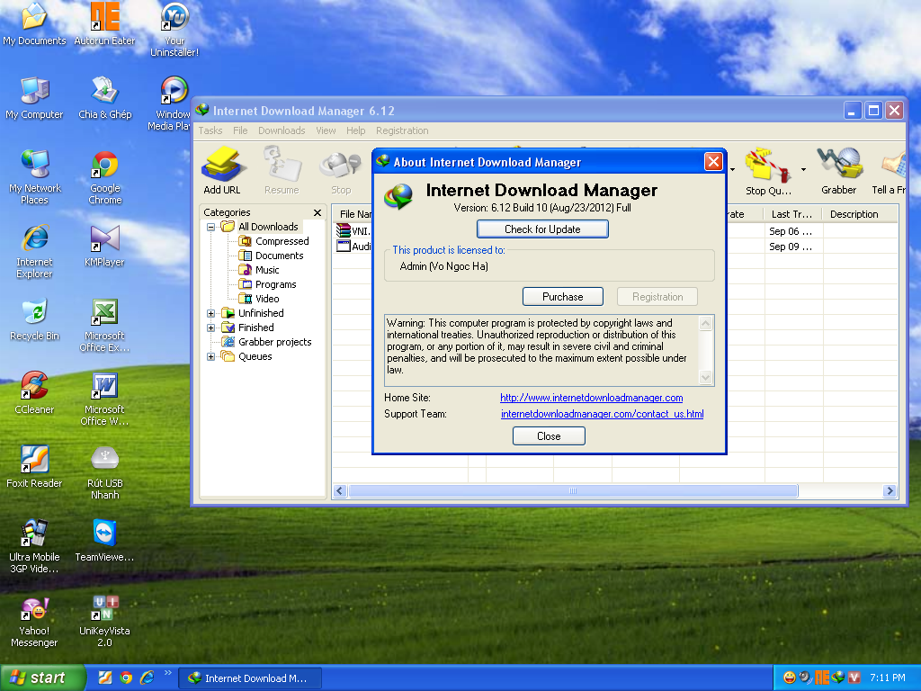This screenshot has width=921, height=691.
Task: Click the Check for Update button
Action: click(x=542, y=229)
